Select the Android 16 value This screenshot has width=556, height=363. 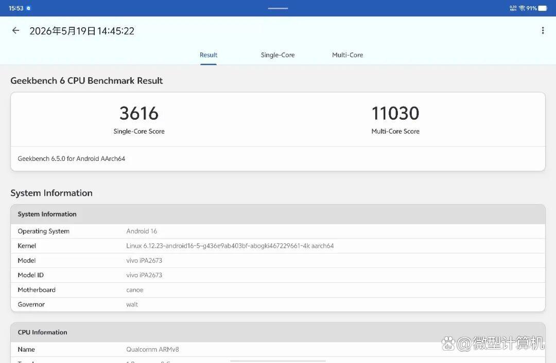pyautogui.click(x=142, y=231)
